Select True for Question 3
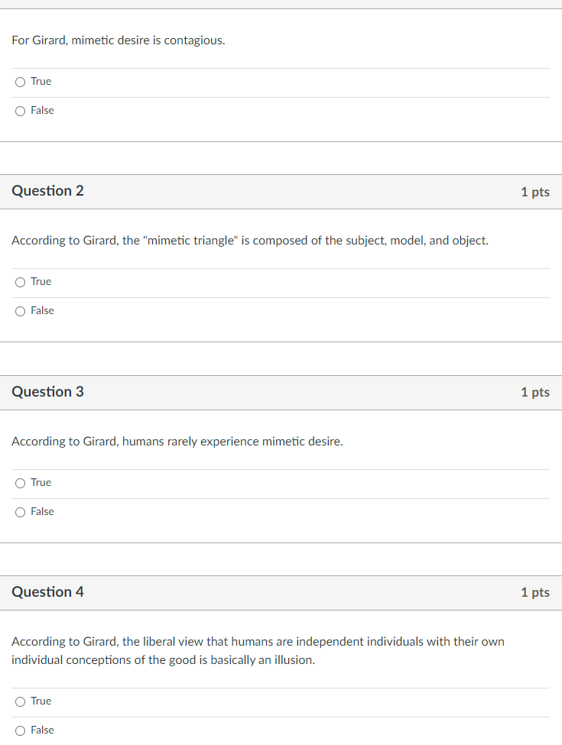 (x=21, y=482)
